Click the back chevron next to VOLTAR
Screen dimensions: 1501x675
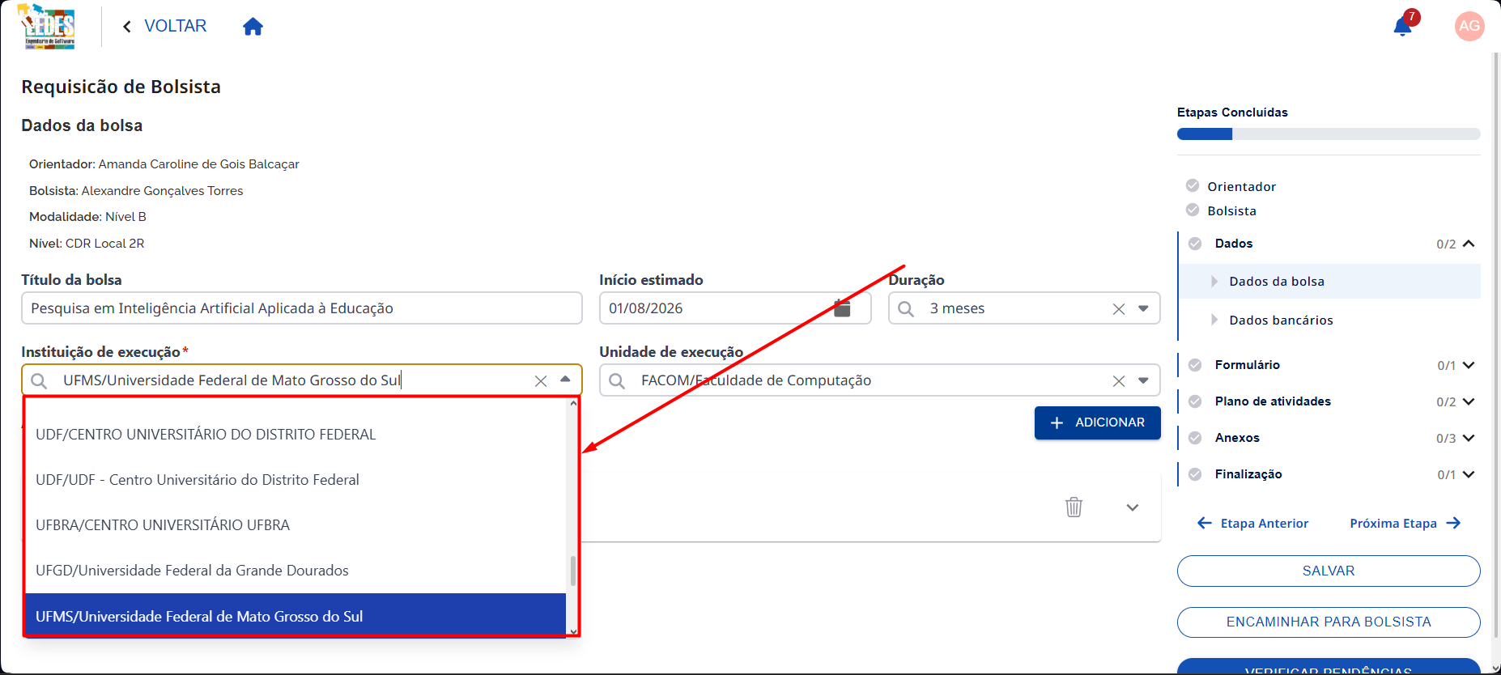pyautogui.click(x=126, y=27)
